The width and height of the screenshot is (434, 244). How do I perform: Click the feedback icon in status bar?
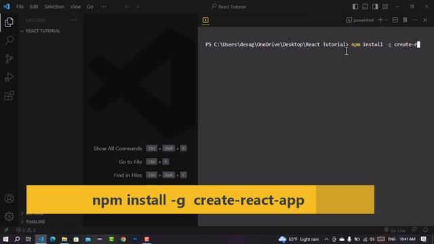coord(414,230)
